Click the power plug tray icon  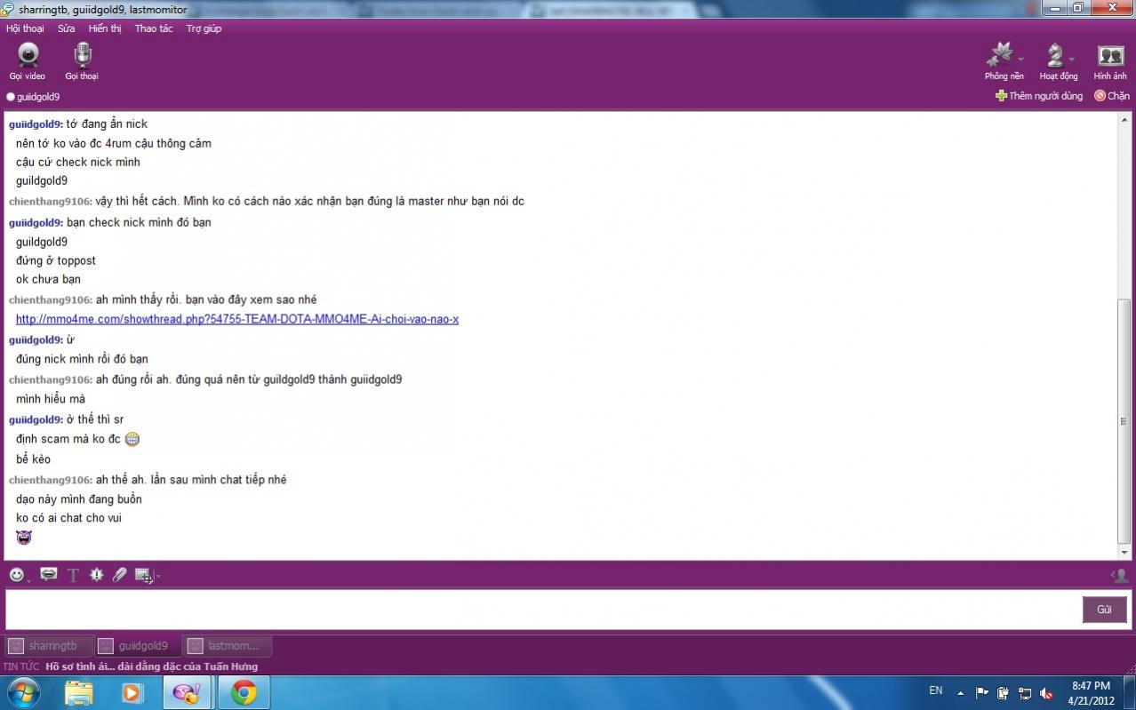click(1003, 693)
